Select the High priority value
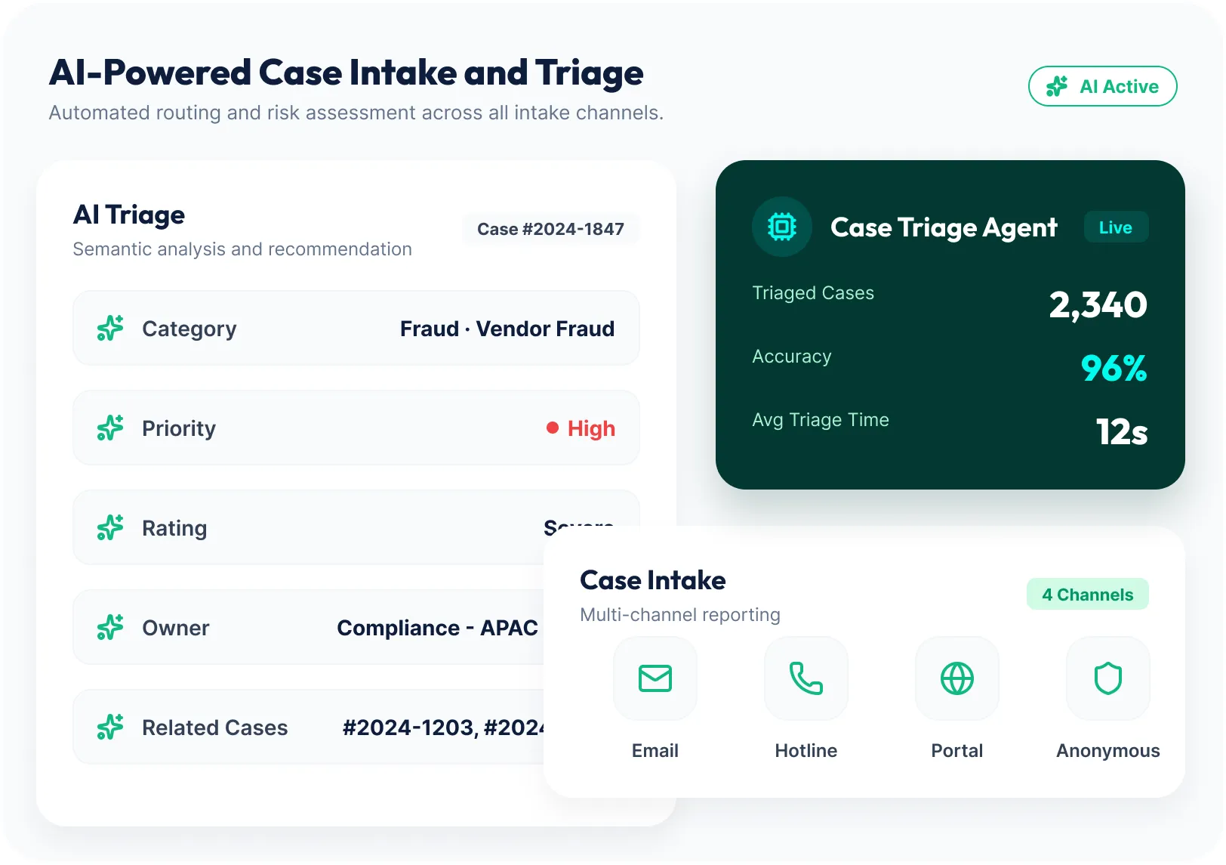Image resolution: width=1226 pixels, height=865 pixels. (591, 428)
